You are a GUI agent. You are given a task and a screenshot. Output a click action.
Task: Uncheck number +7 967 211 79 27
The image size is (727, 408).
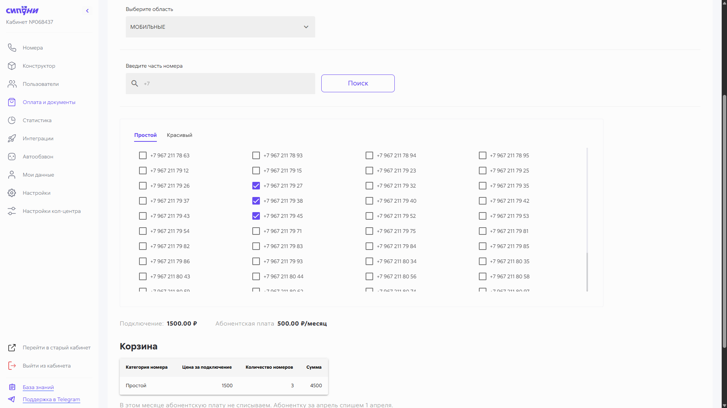click(256, 186)
